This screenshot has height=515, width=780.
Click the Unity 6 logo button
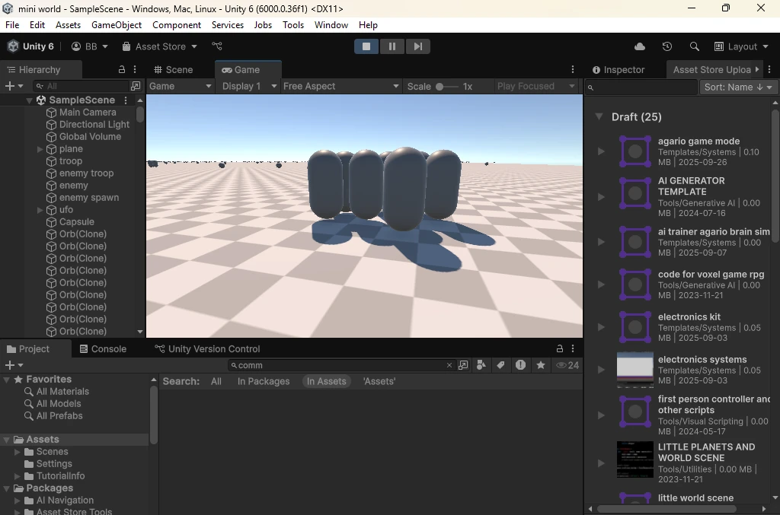tap(30, 46)
